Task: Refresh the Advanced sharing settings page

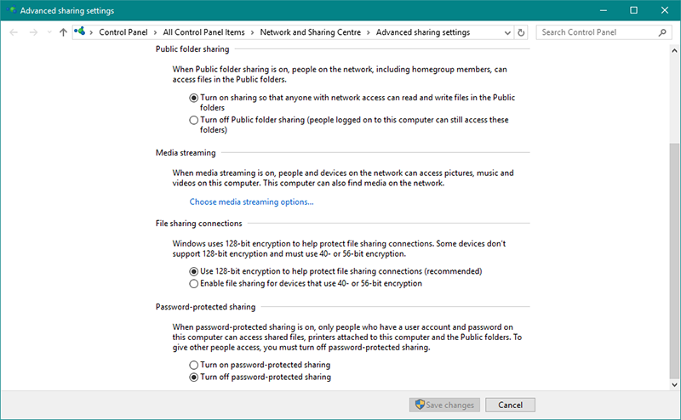Action: pyautogui.click(x=521, y=32)
